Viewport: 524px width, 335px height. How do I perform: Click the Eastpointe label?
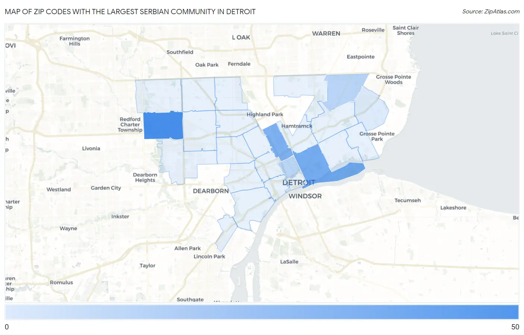pos(360,57)
